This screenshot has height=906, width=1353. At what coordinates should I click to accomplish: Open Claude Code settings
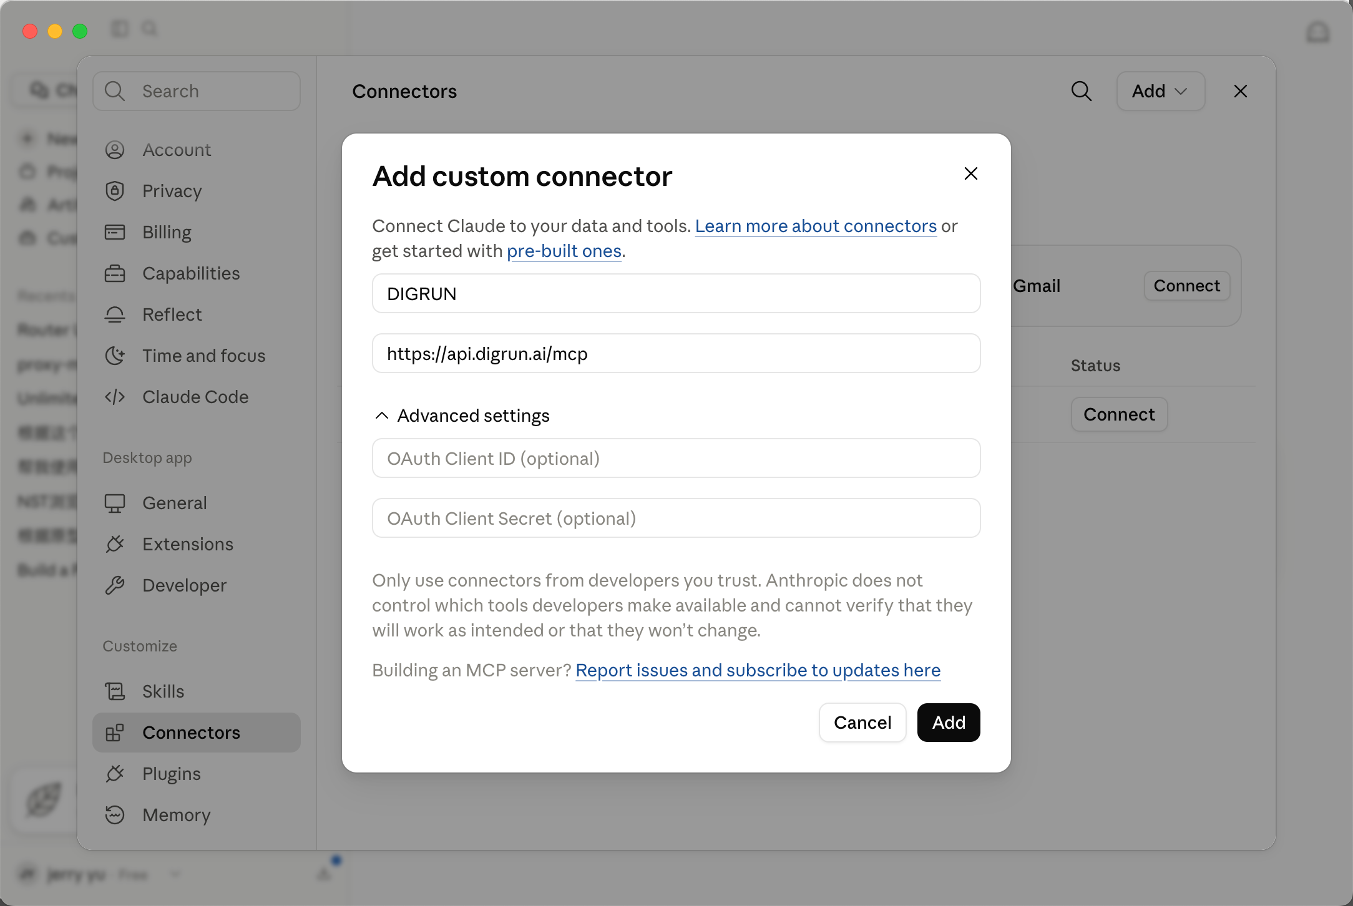click(196, 397)
